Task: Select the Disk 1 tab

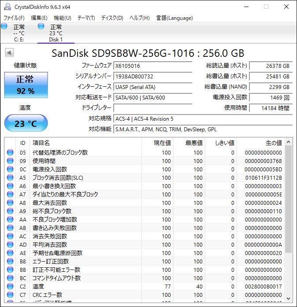Action: point(56,33)
